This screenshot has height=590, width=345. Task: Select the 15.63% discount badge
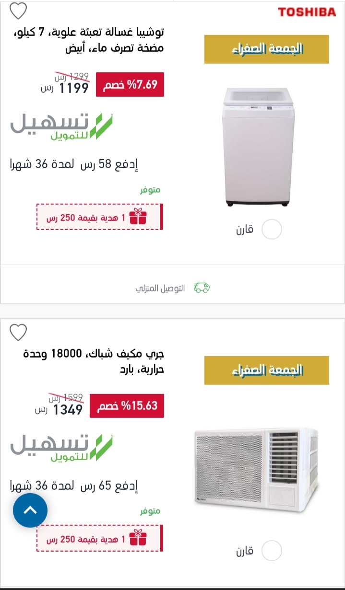coord(127,406)
